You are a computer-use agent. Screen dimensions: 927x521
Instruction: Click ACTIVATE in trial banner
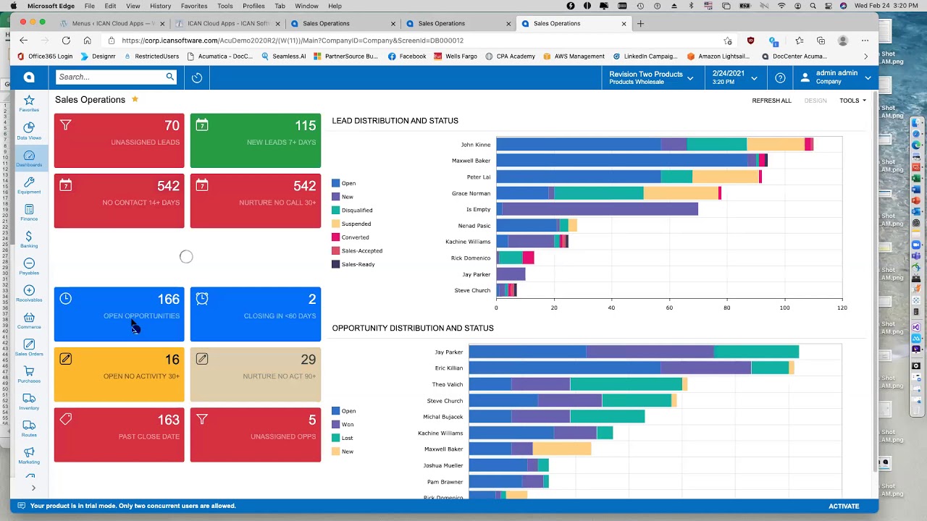pyautogui.click(x=844, y=506)
